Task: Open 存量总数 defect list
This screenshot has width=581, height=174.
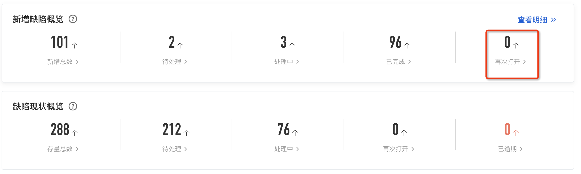Action: (x=63, y=149)
